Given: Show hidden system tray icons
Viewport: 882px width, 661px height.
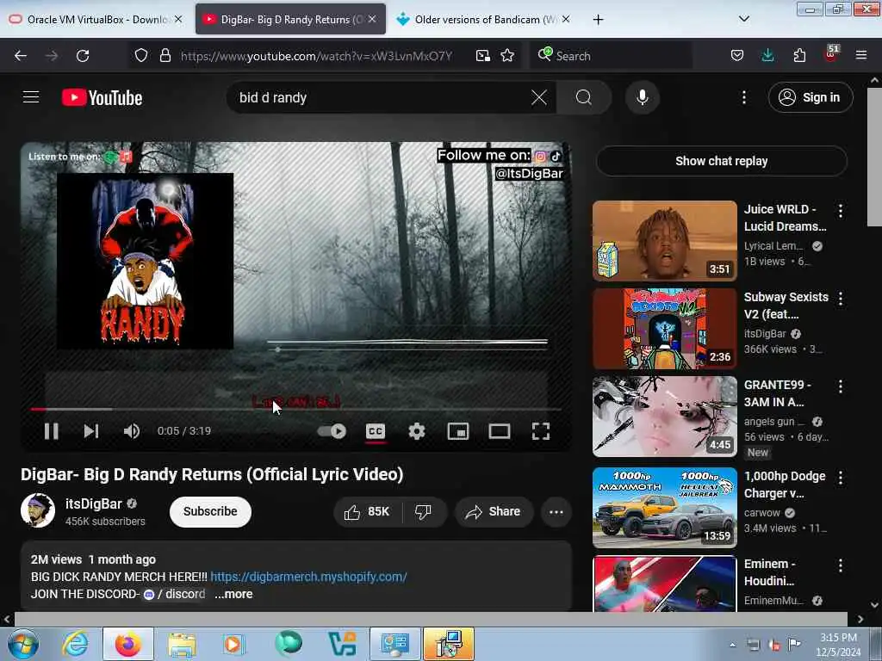Looking at the screenshot, I should tap(732, 645).
